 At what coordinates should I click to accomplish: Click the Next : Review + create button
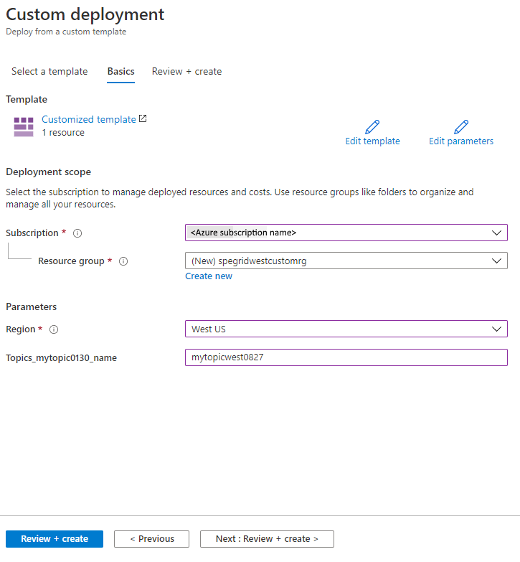coord(267,539)
